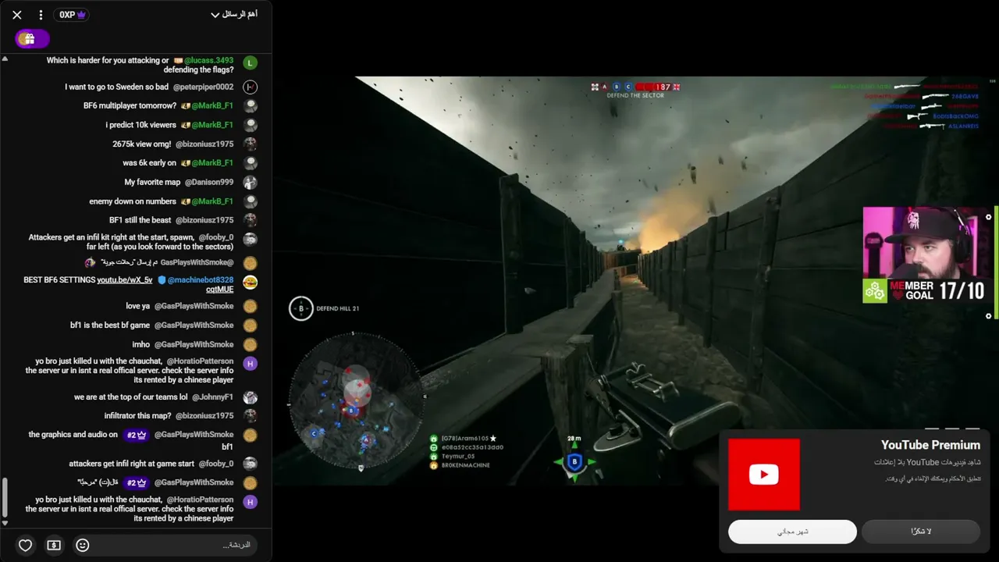Click fooby_0 avatar beside 'Attackers get an infil kit'

[x=250, y=240]
